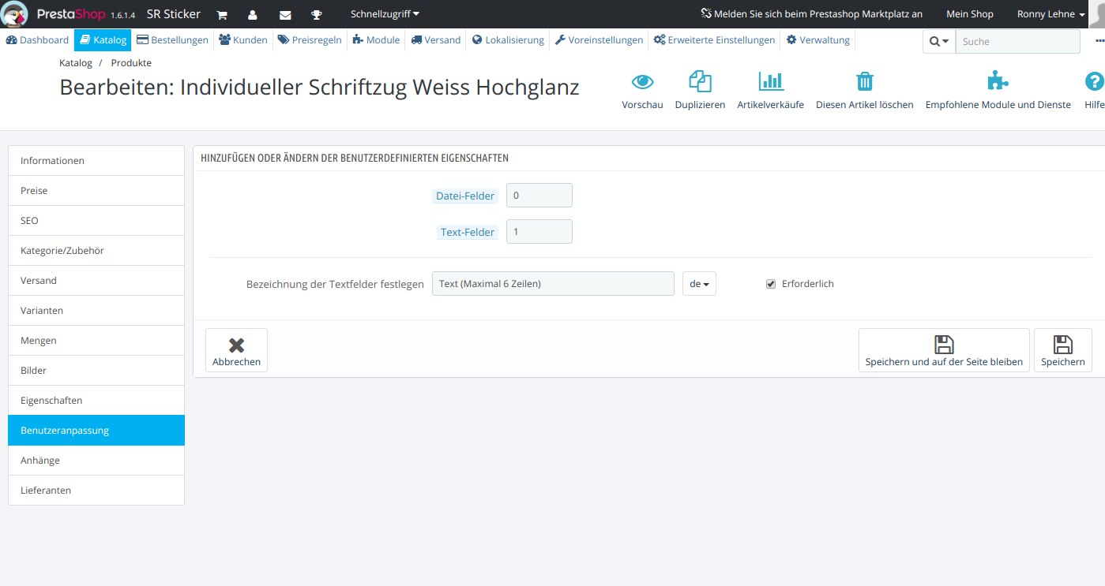The width and height of the screenshot is (1105, 586).
Task: Switch to the Preise tab
Action: tap(96, 191)
